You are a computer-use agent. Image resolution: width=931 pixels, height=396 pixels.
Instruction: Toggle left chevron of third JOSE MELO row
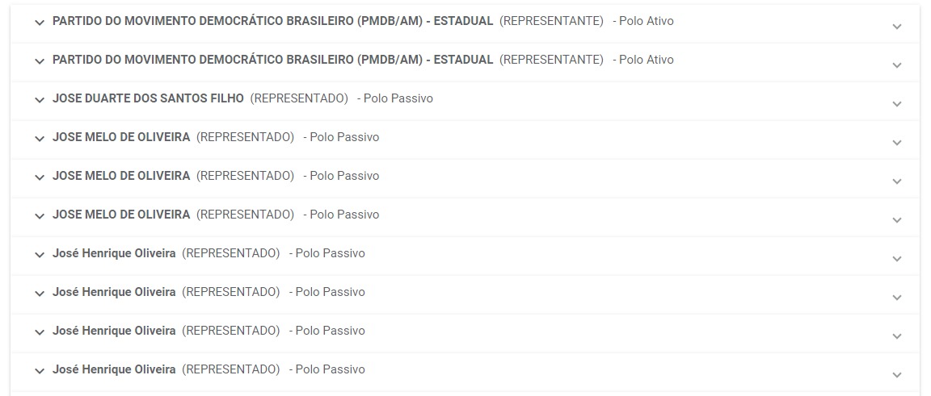40,216
